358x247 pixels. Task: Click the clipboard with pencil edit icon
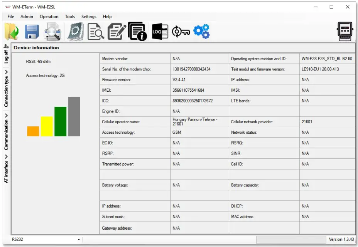[x=117, y=32]
